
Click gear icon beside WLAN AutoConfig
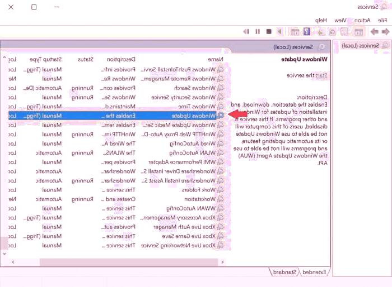pos(220,153)
